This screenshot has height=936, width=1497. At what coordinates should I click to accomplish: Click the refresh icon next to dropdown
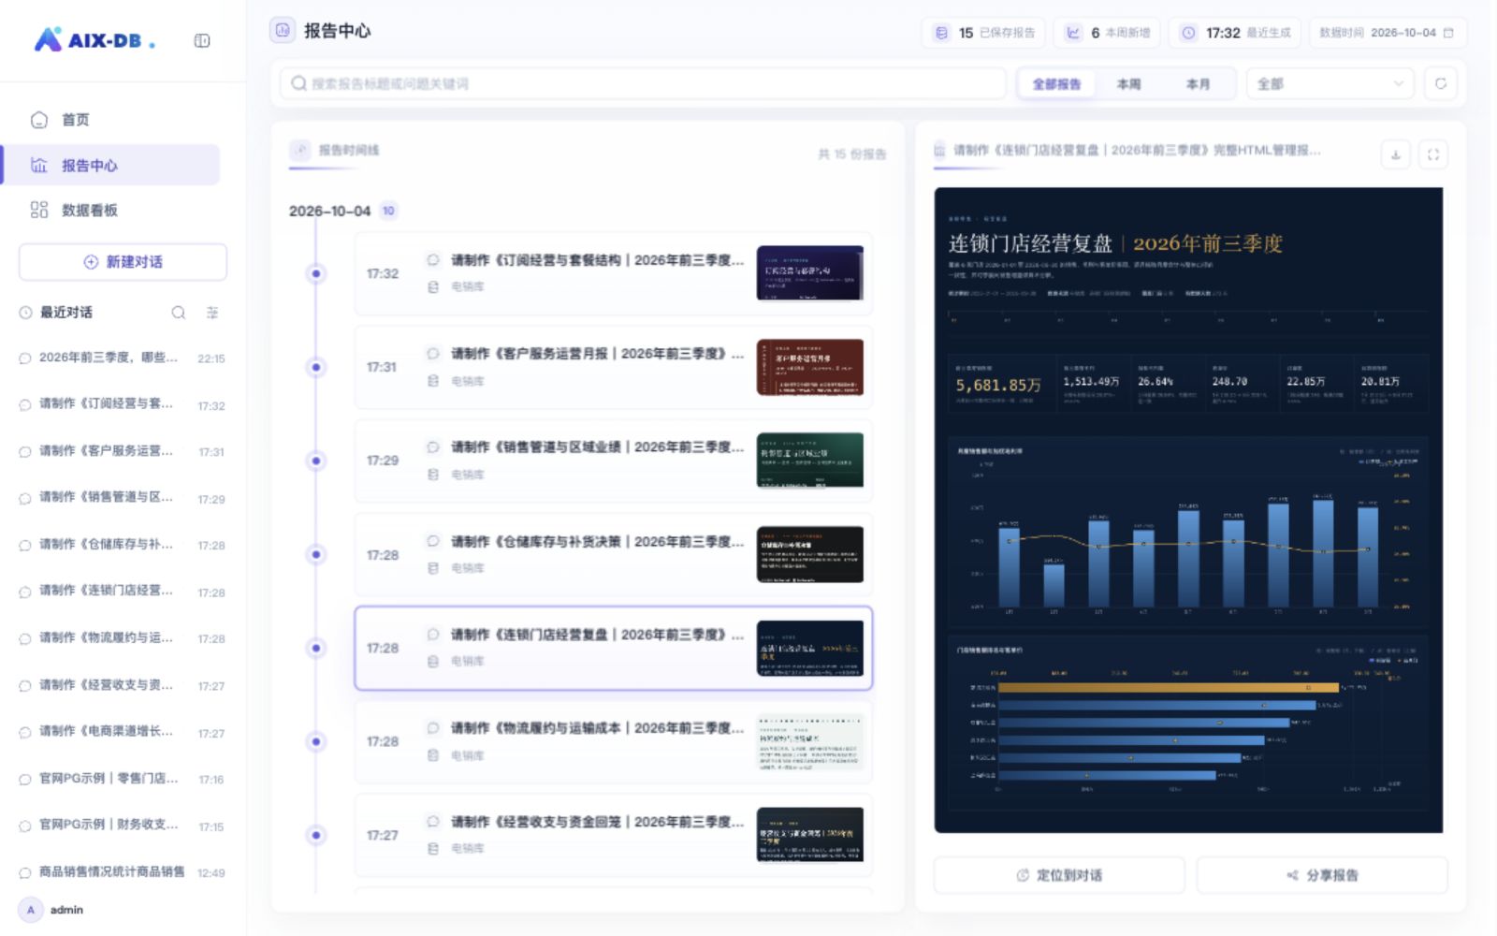[1441, 84]
